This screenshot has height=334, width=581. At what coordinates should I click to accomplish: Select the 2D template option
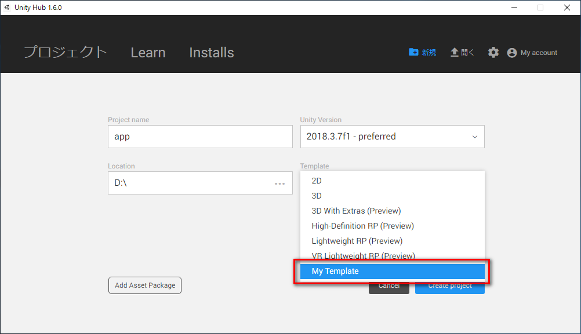[393, 181]
